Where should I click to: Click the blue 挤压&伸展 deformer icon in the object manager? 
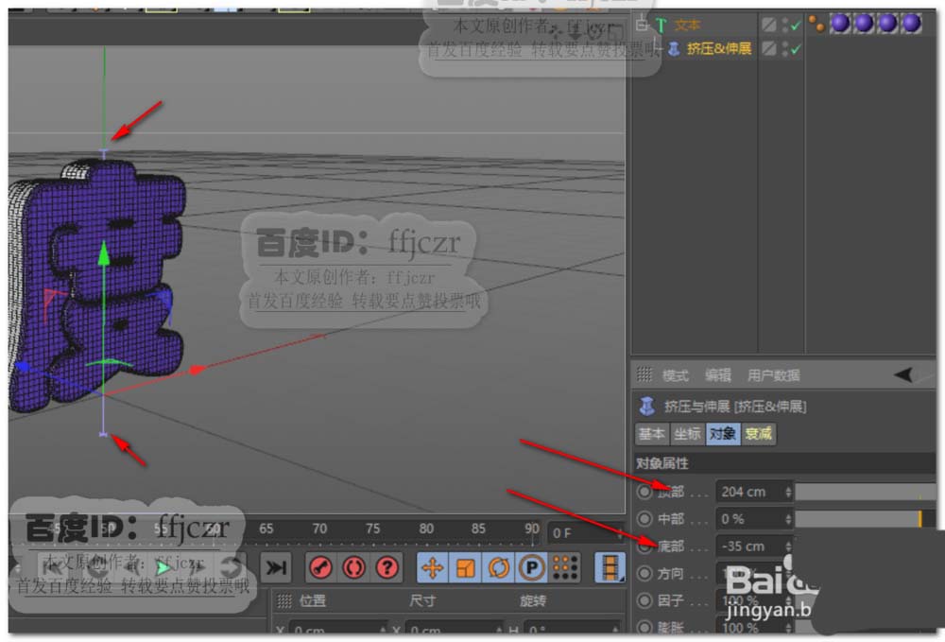674,49
